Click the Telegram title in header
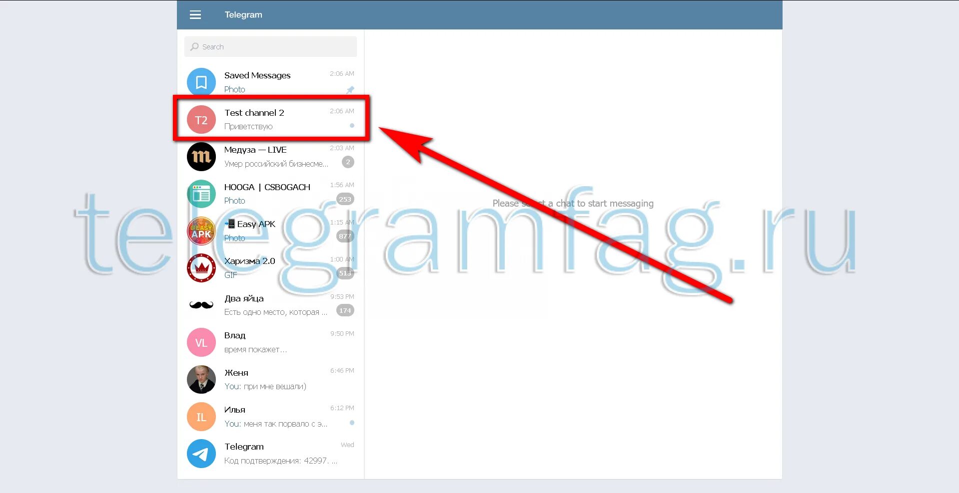 243,15
